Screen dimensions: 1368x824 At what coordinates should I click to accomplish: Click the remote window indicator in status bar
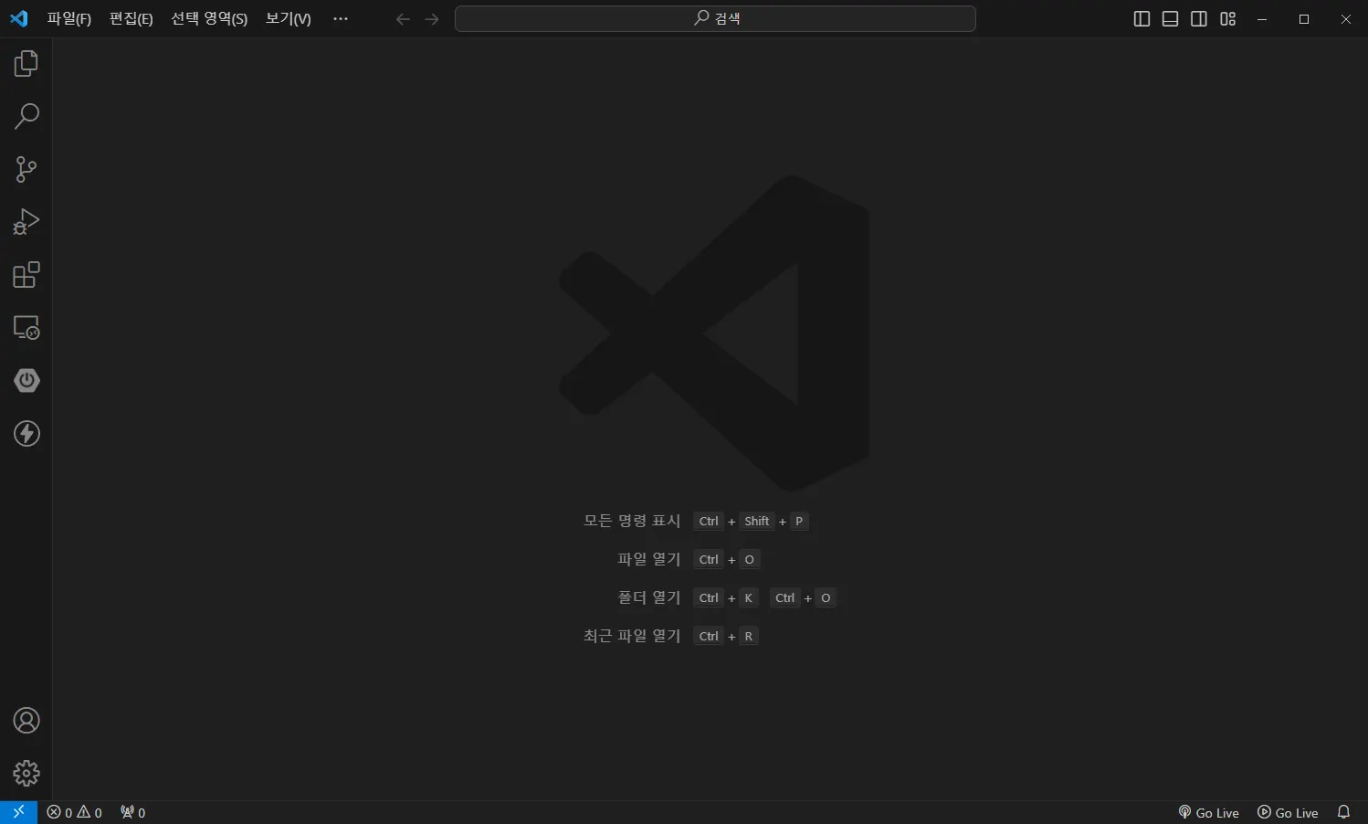18,812
